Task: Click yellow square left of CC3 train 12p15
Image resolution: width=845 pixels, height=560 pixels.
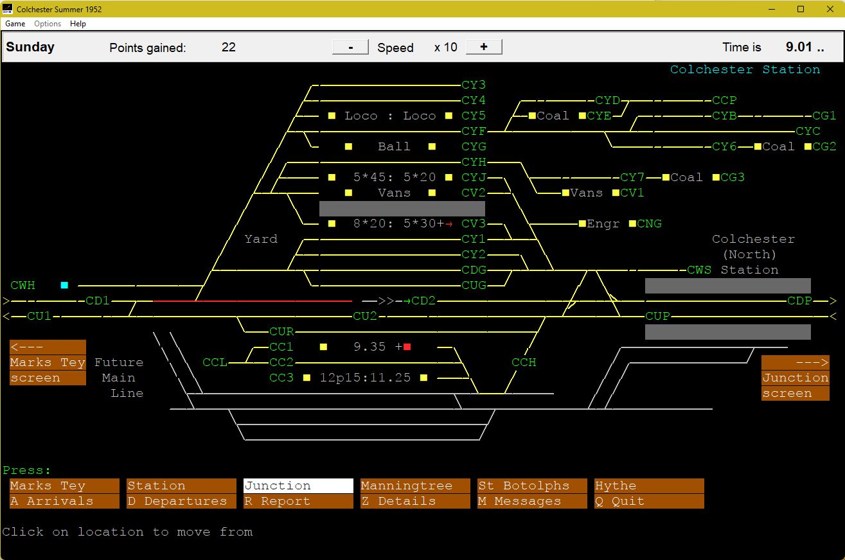Action: pyautogui.click(x=307, y=378)
